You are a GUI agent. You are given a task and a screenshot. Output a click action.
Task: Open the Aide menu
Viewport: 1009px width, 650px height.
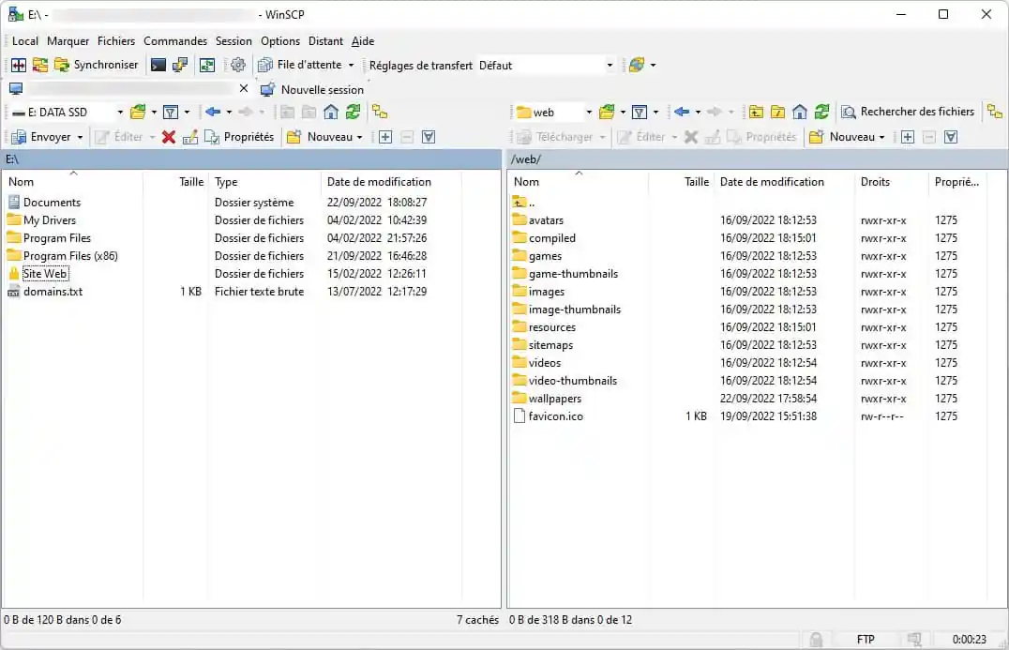click(363, 41)
